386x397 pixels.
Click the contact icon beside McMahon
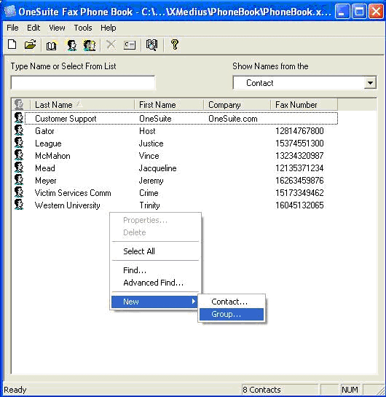coord(19,155)
